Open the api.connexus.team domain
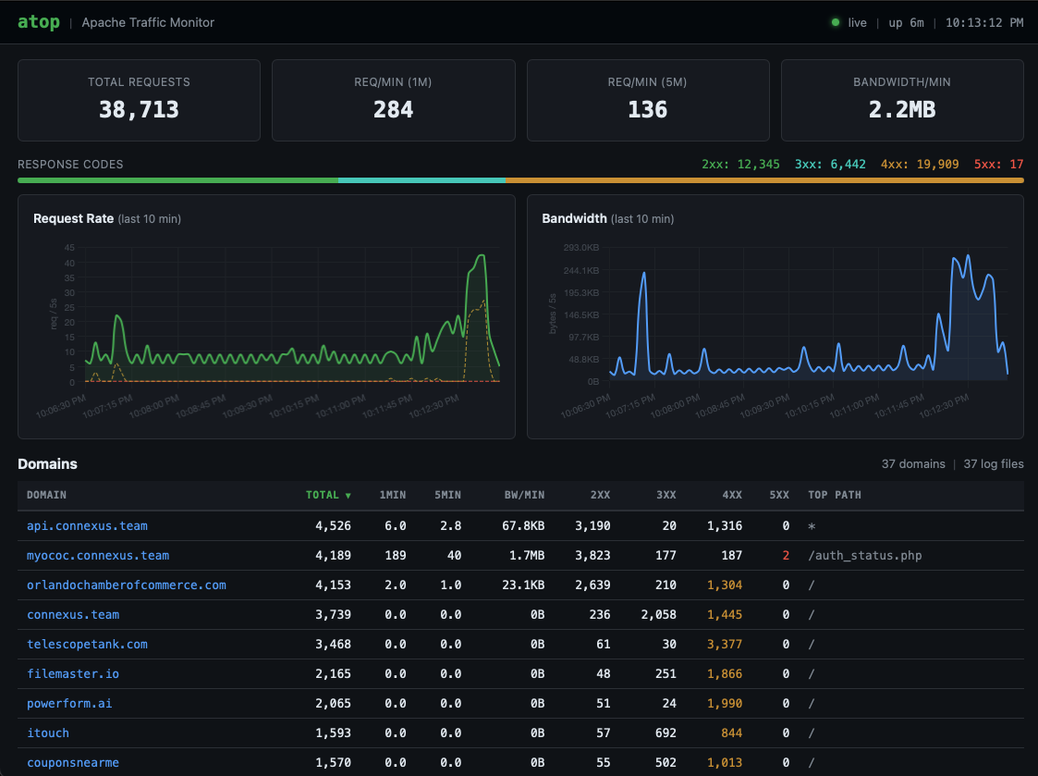This screenshot has height=776, width=1038. 87,525
